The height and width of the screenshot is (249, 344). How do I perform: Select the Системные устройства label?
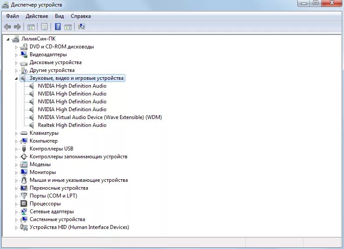click(x=57, y=219)
